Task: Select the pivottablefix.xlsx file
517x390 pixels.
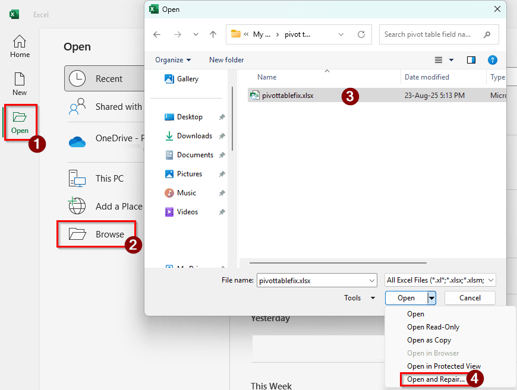Action: coord(288,95)
